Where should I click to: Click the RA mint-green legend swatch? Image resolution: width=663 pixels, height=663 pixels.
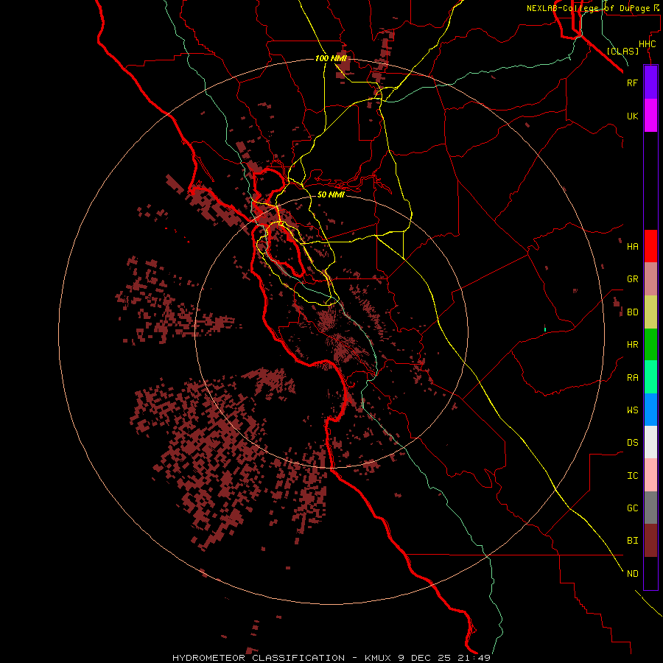pos(650,377)
